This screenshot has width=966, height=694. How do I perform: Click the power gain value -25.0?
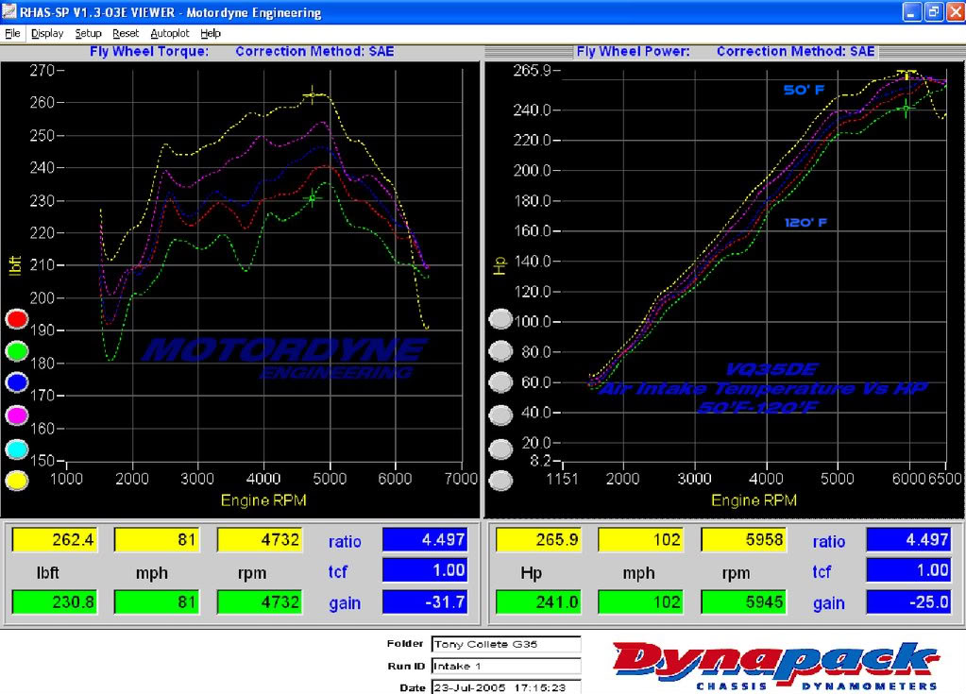908,601
